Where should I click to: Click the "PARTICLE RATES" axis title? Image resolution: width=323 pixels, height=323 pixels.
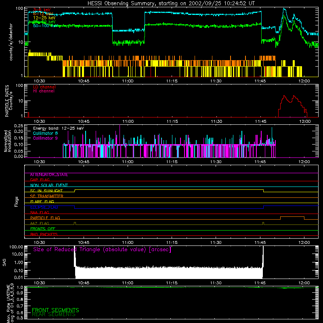click(7, 101)
